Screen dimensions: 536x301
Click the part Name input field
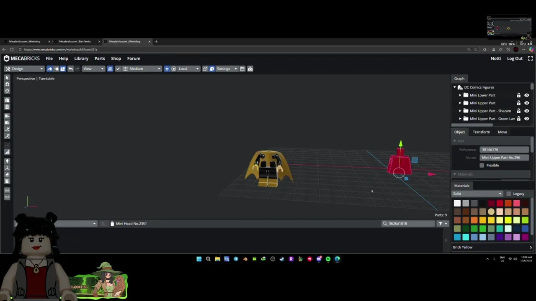click(x=504, y=158)
